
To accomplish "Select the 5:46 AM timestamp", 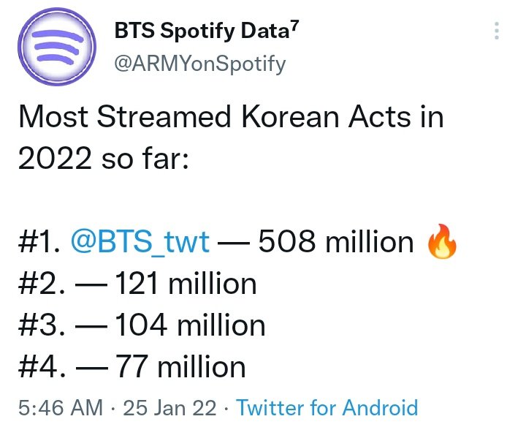I will pyautogui.click(x=61, y=408).
